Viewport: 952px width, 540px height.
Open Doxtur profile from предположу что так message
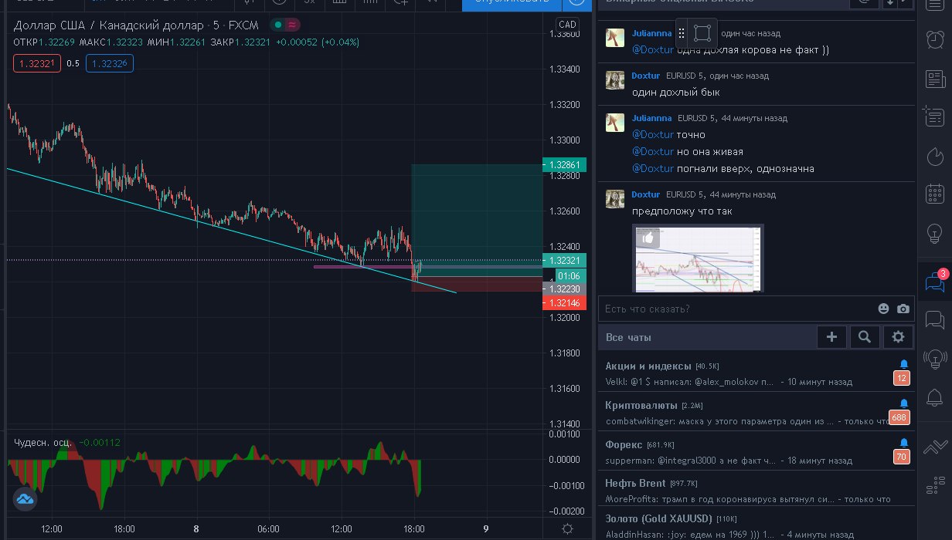646,194
